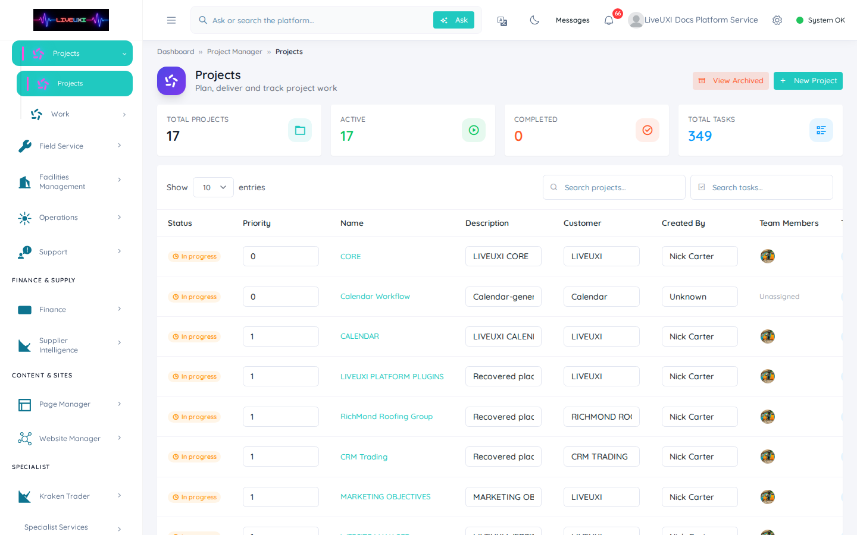Expand Supplier Intelligence chevron
Image resolution: width=857 pixels, height=535 pixels.
120,343
